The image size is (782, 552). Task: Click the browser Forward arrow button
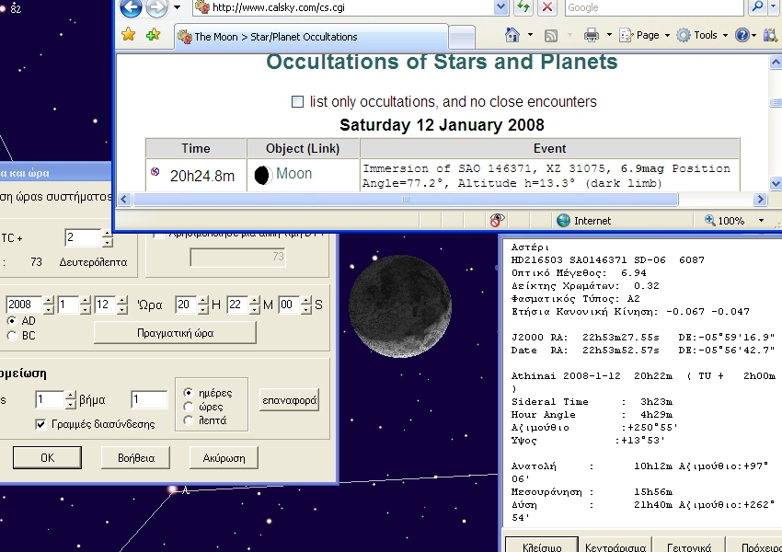tap(156, 7)
